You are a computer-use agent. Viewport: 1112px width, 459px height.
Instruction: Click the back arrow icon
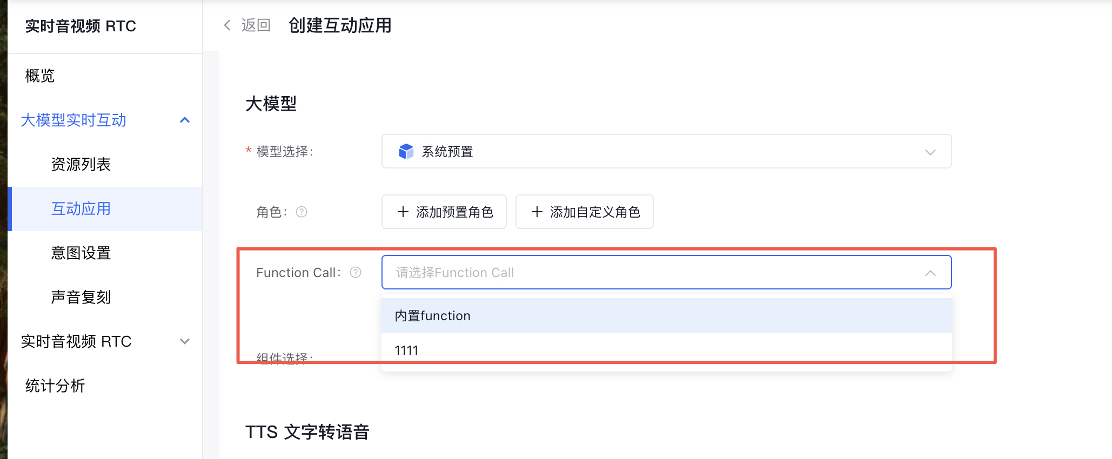[x=227, y=25]
